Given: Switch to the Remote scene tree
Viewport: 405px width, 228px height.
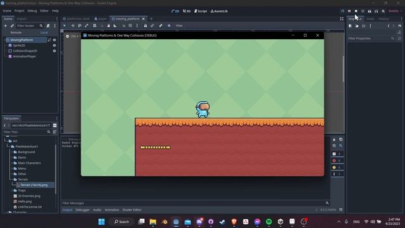Looking at the screenshot, I should [x=16, y=32].
